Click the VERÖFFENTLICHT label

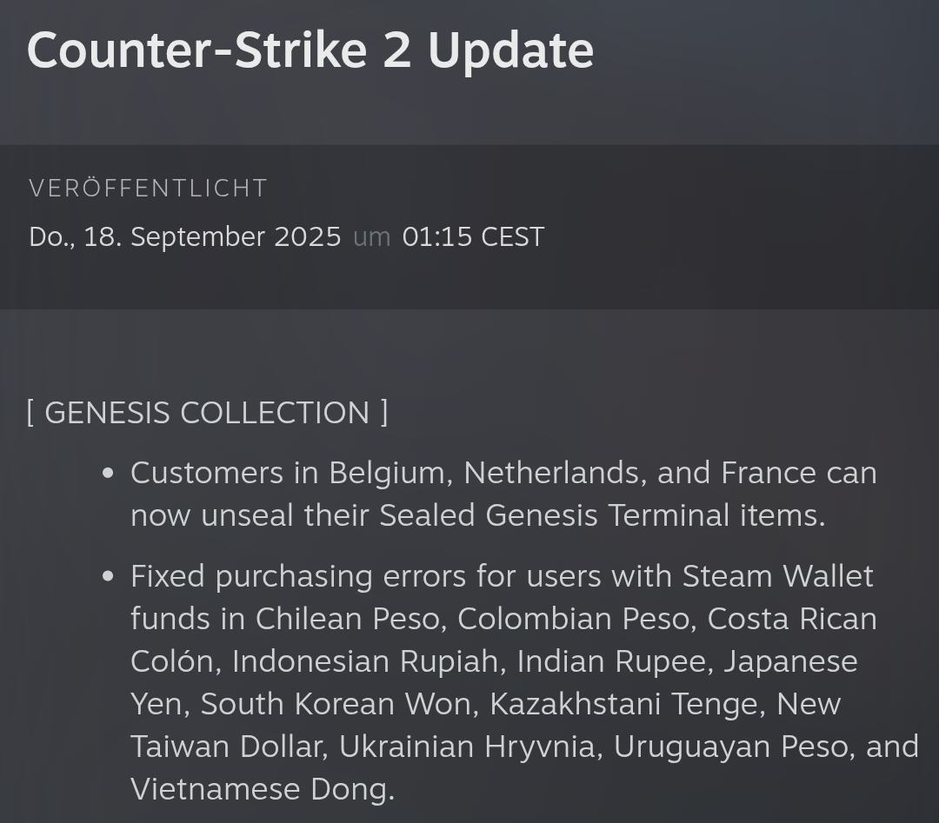(148, 189)
